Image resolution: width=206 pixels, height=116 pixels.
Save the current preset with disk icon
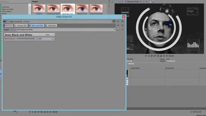(118, 29)
